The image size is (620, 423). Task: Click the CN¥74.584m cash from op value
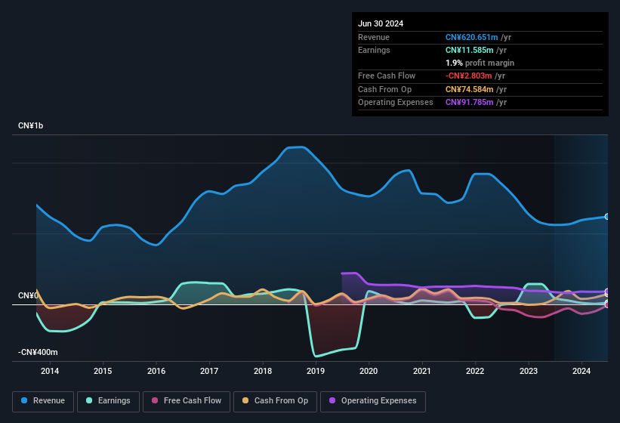coord(470,89)
